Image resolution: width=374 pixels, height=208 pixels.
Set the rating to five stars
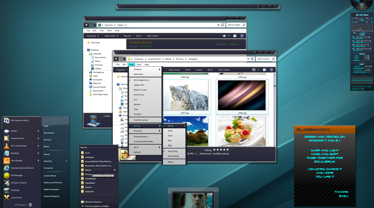click(228, 149)
